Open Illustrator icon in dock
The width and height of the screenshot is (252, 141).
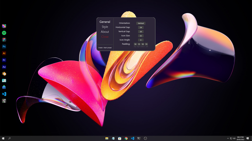point(4,53)
